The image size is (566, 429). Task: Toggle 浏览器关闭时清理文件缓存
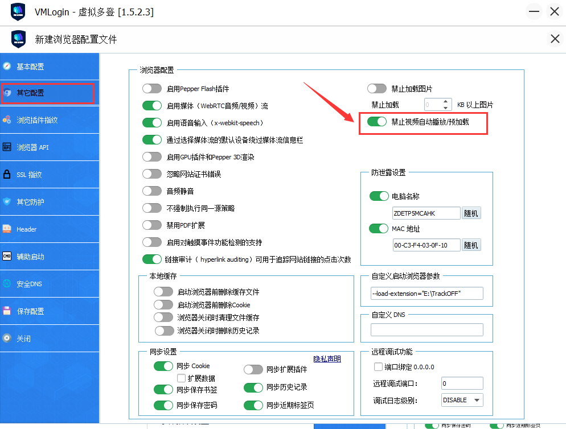tap(163, 317)
